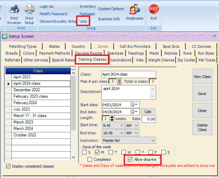Click the Rate input field
The width and height of the screenshot is (219, 178).
[x=149, y=119]
